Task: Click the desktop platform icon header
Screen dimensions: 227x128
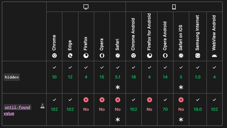Action: click(x=86, y=7)
